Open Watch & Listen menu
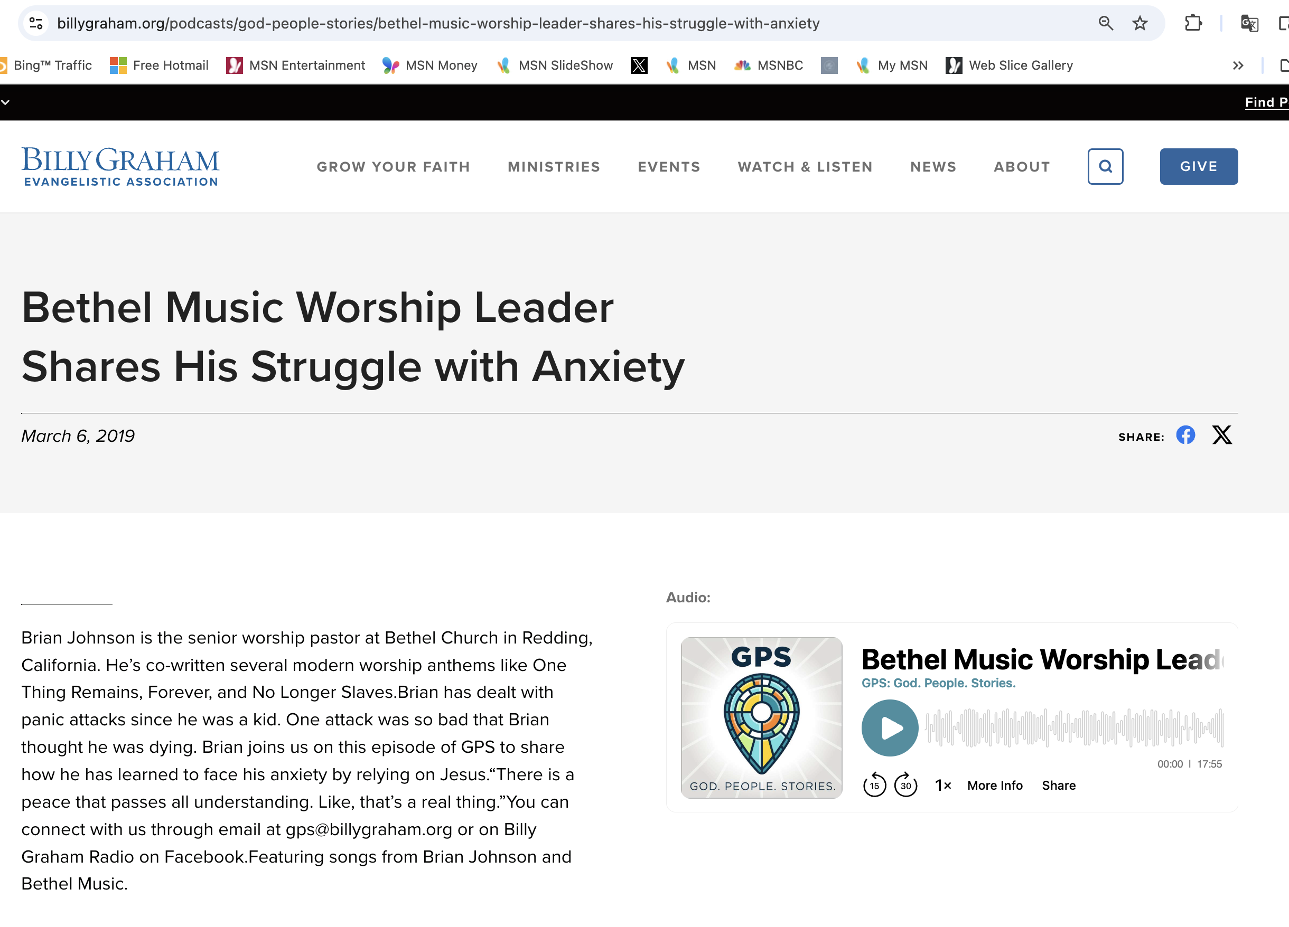Image resolution: width=1289 pixels, height=927 pixels. pyautogui.click(x=805, y=166)
